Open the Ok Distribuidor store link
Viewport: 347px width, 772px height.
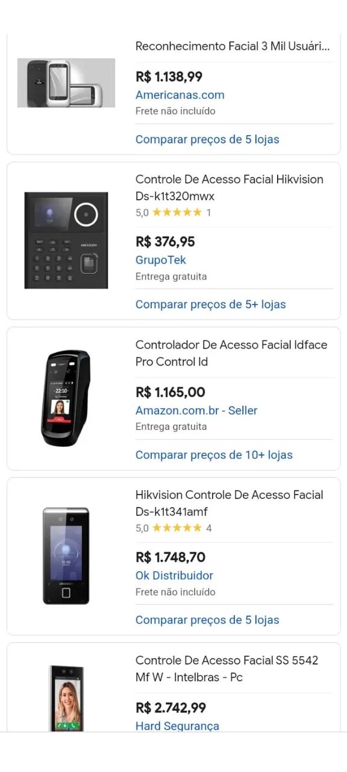tap(174, 575)
